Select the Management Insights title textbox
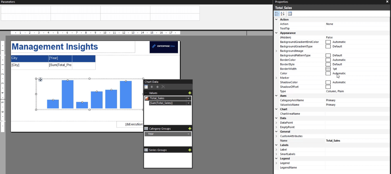This screenshot has height=174, width=391. pos(73,47)
